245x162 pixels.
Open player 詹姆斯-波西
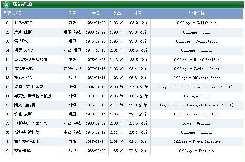coord(25,69)
